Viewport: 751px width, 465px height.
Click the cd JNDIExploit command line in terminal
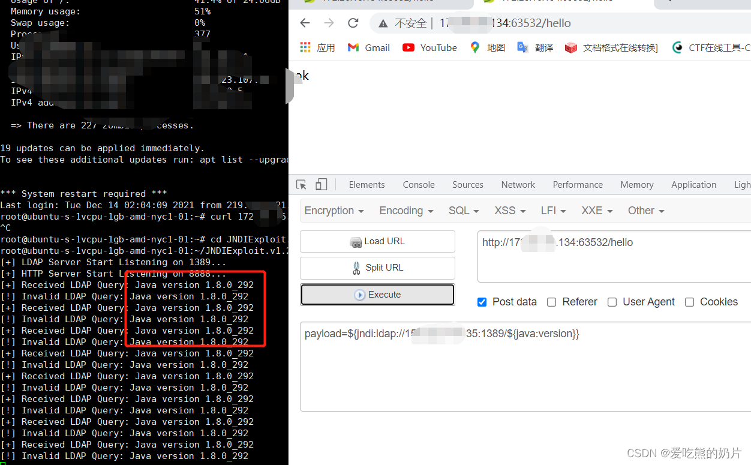point(143,239)
